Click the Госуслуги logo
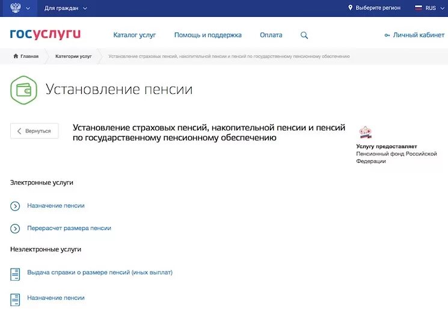Screen dimensions: 448x315 click(x=45, y=34)
